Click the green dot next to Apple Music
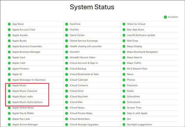This screenshot has width=185, height=127. (9, 85)
